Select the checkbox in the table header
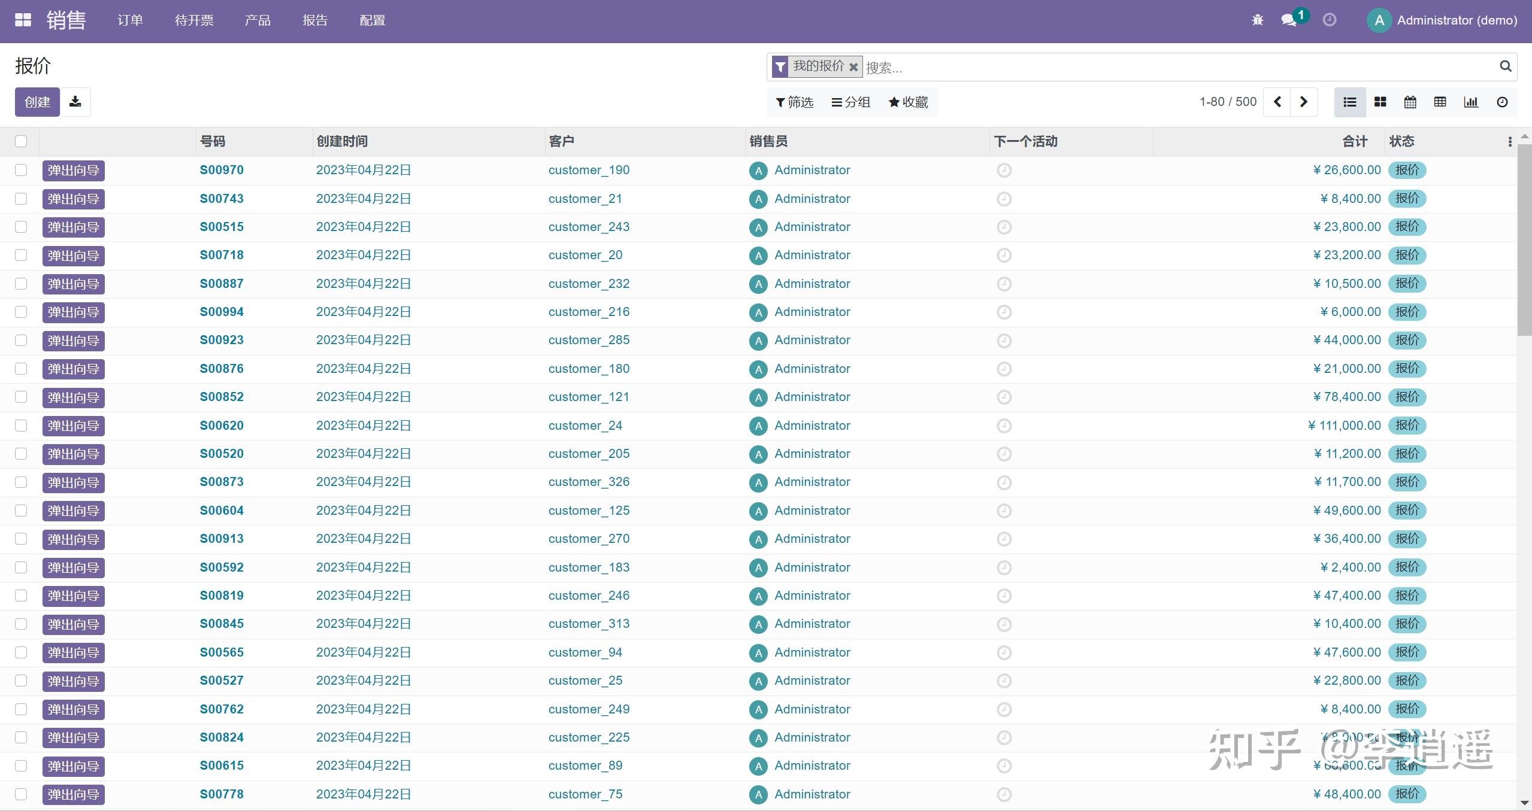 [x=21, y=141]
